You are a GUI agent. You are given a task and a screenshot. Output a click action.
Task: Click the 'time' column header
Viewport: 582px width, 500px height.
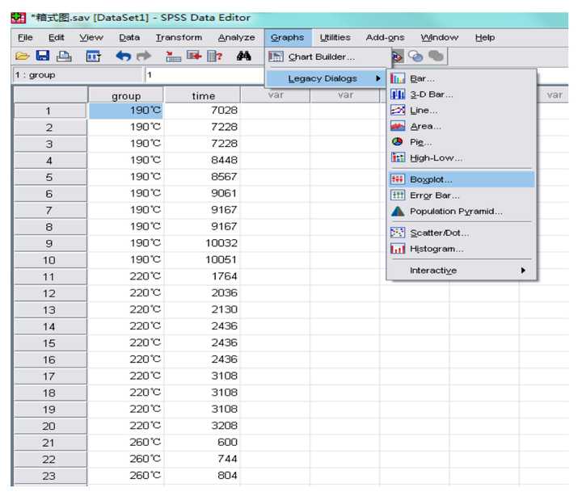coord(203,95)
